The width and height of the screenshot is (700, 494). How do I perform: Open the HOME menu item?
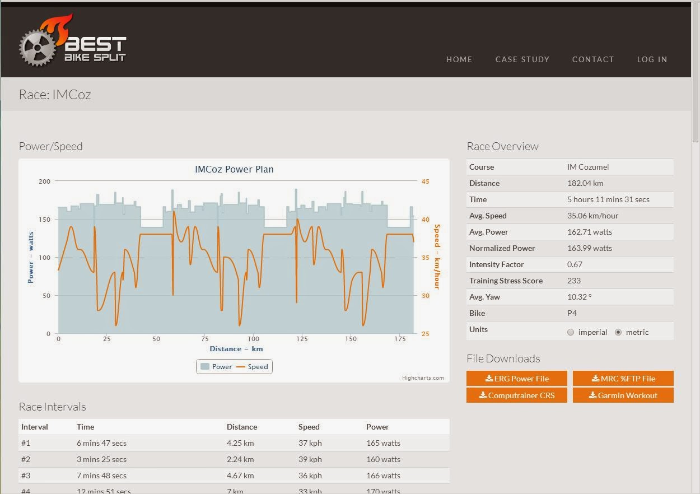point(459,59)
